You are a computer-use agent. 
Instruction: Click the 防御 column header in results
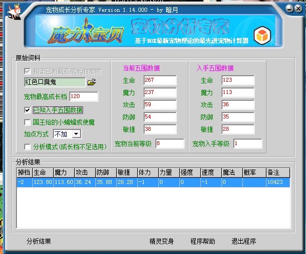[106, 172]
